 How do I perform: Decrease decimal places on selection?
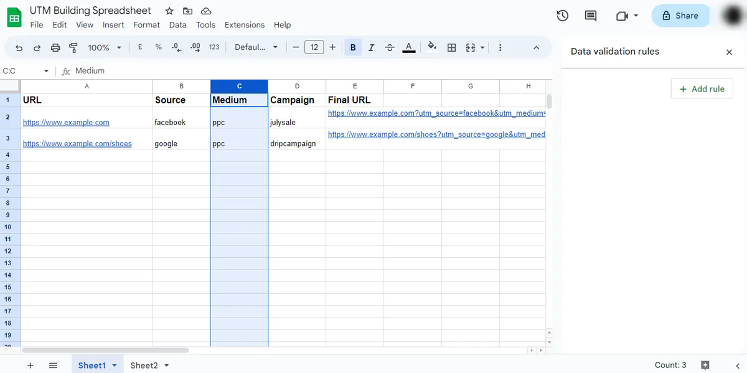coord(175,47)
